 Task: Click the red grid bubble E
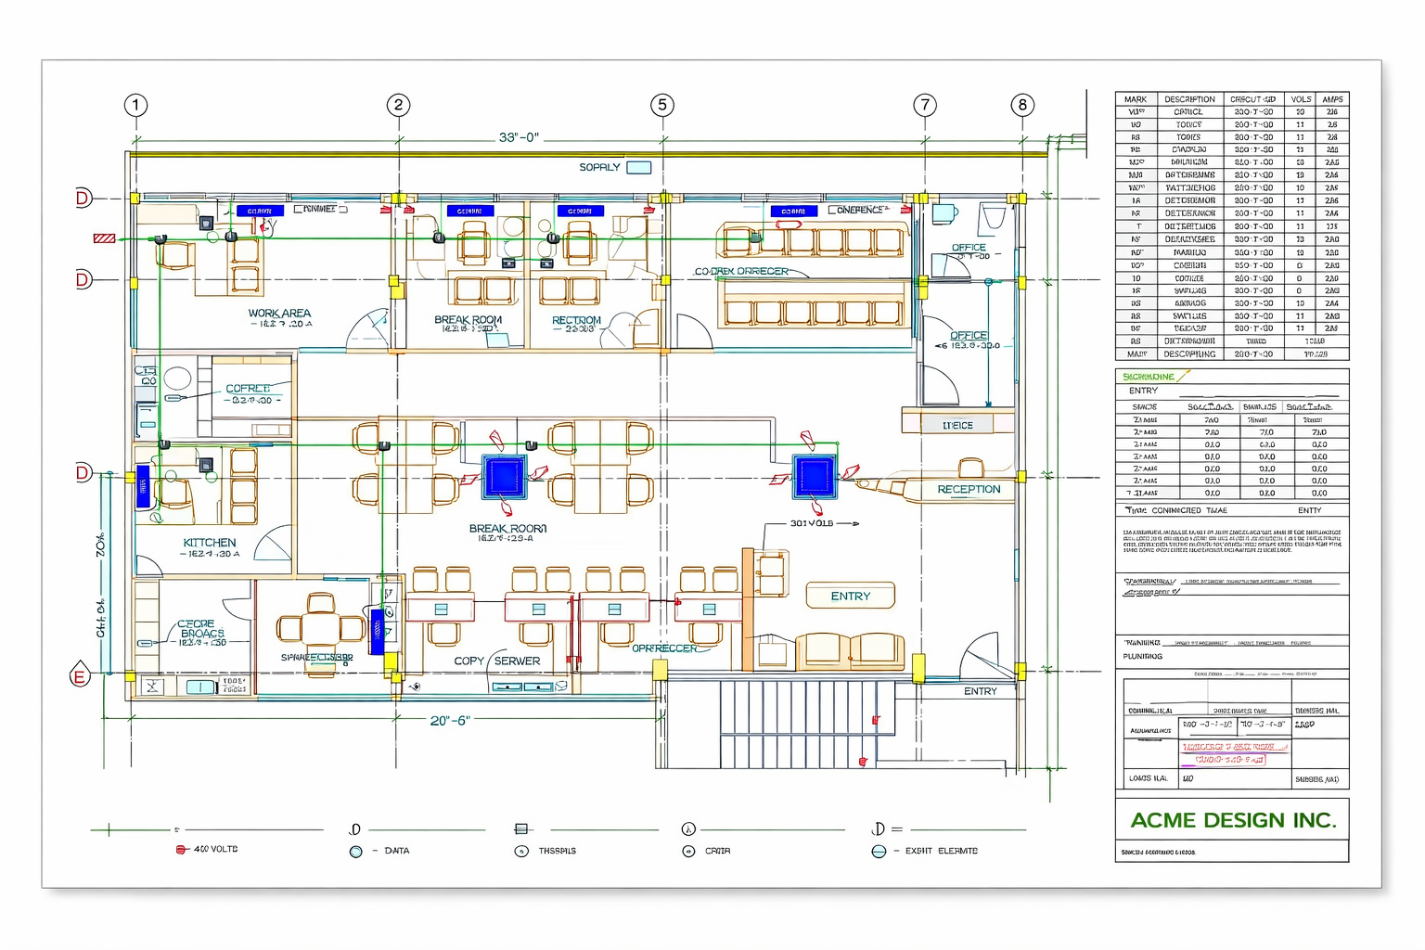tap(80, 676)
